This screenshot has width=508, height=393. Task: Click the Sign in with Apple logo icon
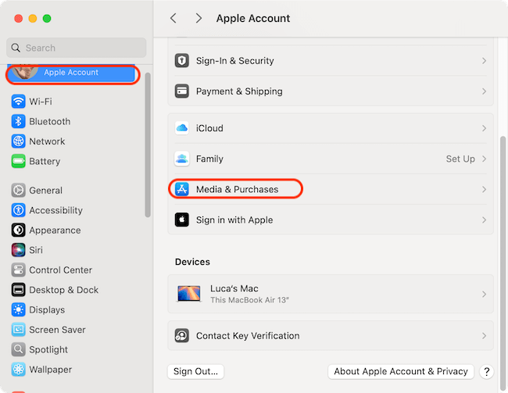(182, 220)
